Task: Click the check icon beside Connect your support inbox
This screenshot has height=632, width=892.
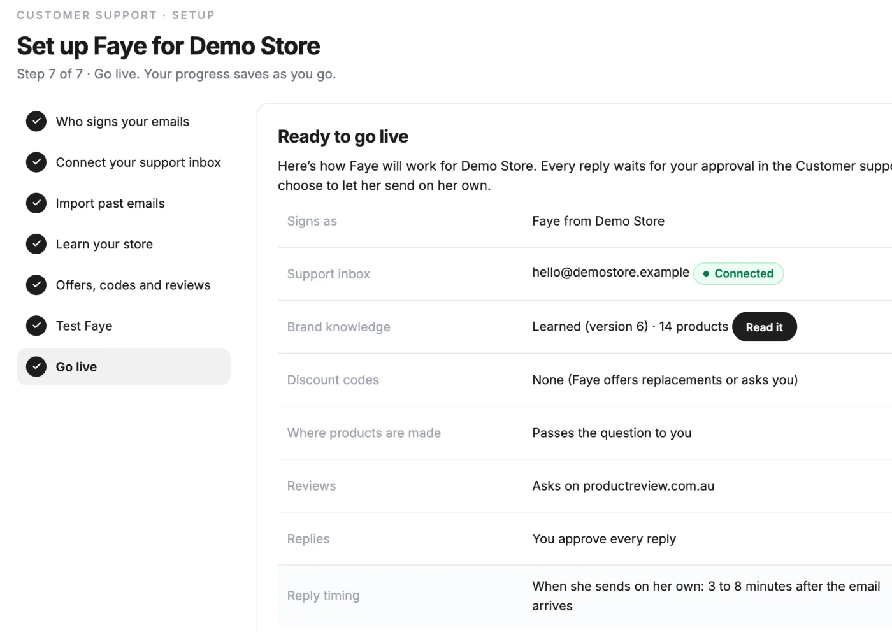Action: point(36,162)
